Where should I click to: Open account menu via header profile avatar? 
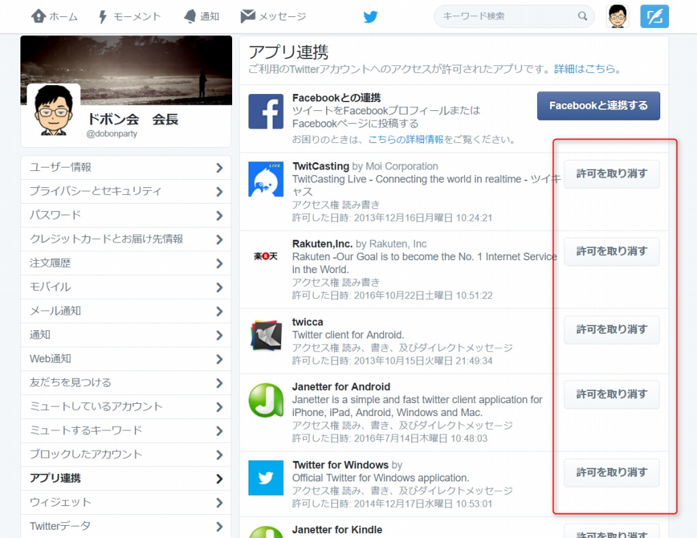(x=617, y=16)
